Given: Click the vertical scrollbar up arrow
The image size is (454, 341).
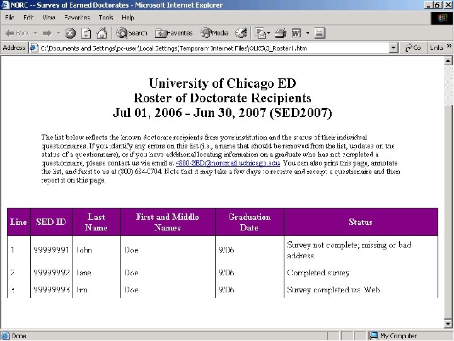Looking at the screenshot, I should [448, 61].
